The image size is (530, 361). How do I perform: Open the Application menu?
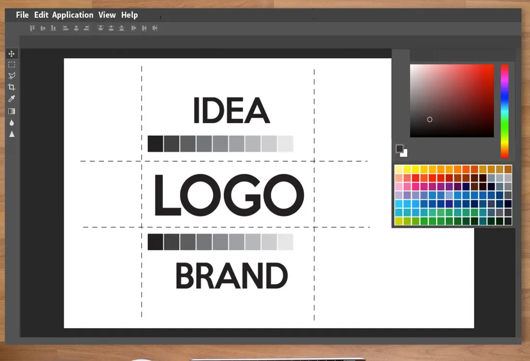click(73, 15)
